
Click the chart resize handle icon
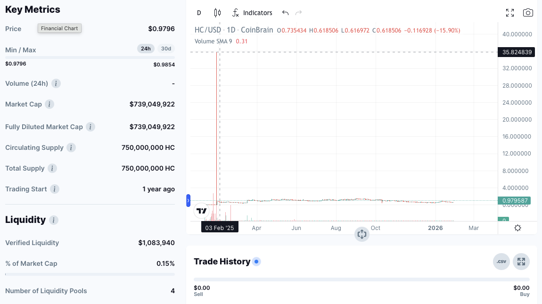(362, 234)
